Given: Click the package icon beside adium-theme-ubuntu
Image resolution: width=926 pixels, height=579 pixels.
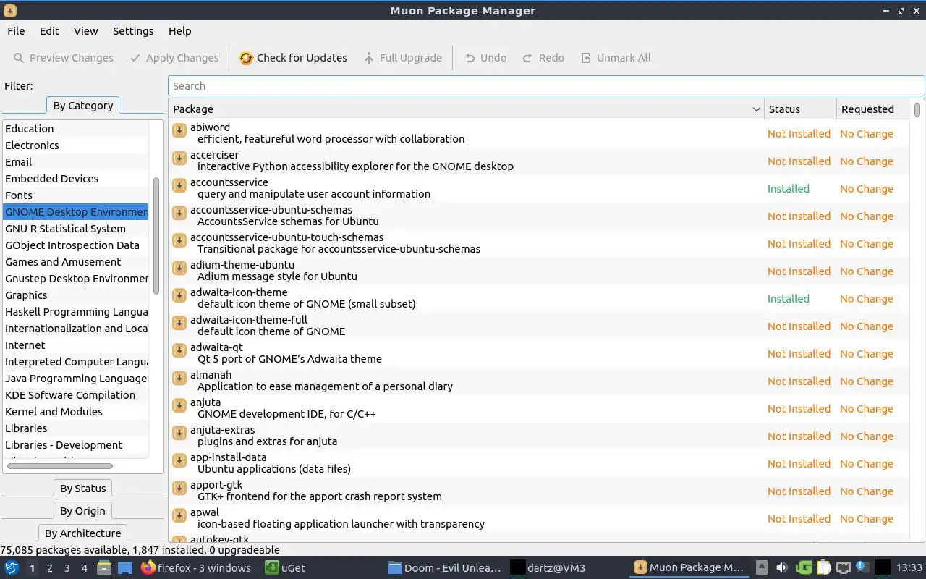Looking at the screenshot, I should (179, 268).
